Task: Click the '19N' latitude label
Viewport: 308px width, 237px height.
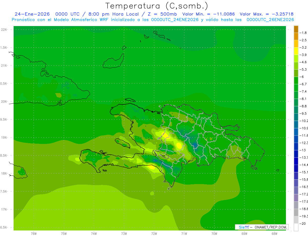Action: (4, 138)
